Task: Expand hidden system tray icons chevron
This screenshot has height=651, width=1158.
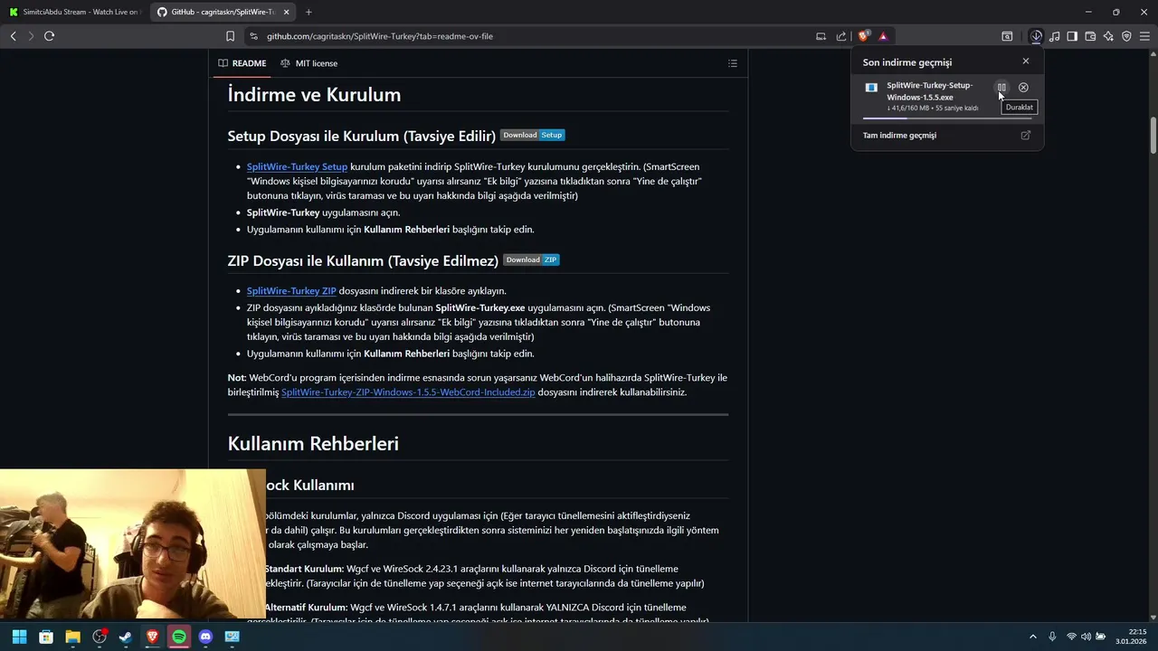Action: pyautogui.click(x=1033, y=637)
